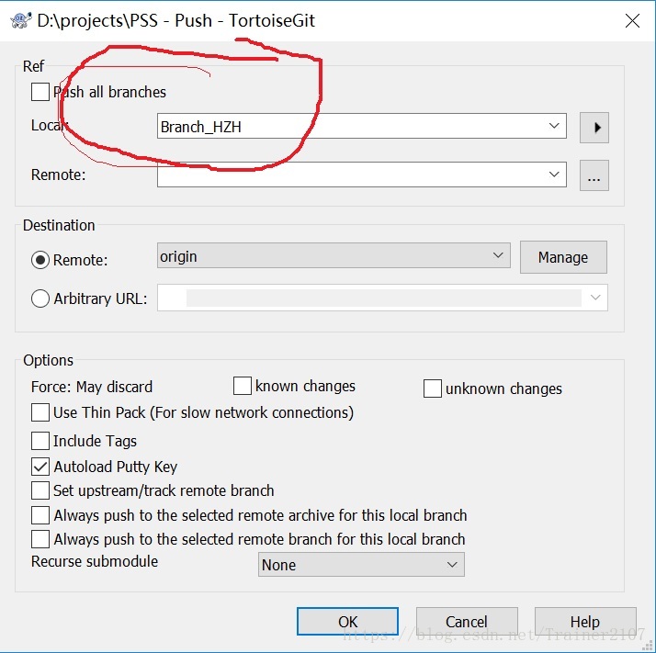Enable Push all branches checkbox
The width and height of the screenshot is (656, 653).
pyautogui.click(x=40, y=92)
